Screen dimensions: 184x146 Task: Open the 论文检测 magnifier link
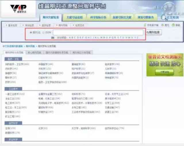pyautogui.click(x=170, y=18)
